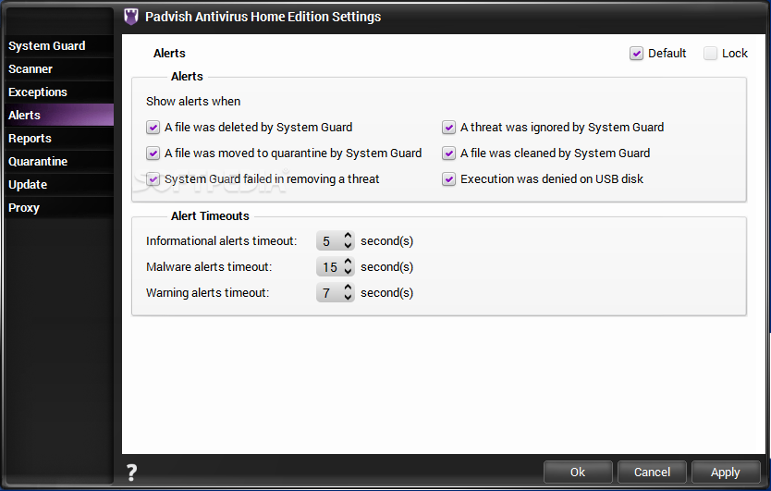Uncheck 'A threat was ignored by System Guard'
Image resolution: width=771 pixels, height=491 pixels.
coord(448,128)
